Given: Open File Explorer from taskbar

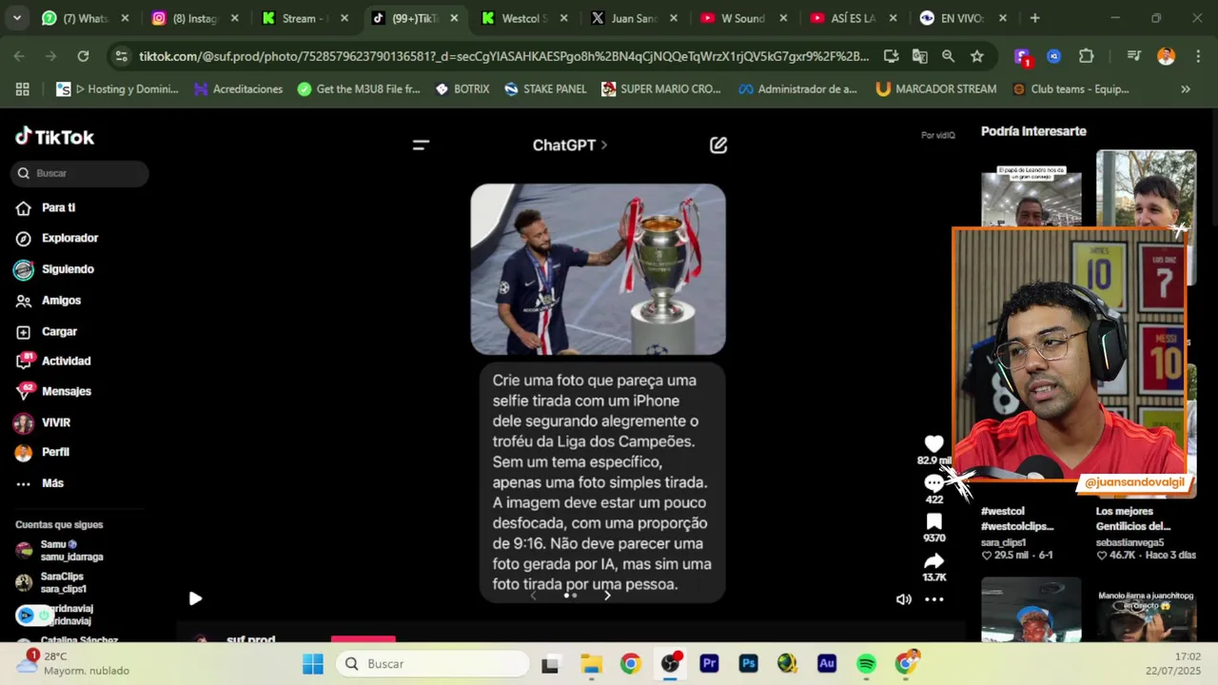Looking at the screenshot, I should coord(591,664).
